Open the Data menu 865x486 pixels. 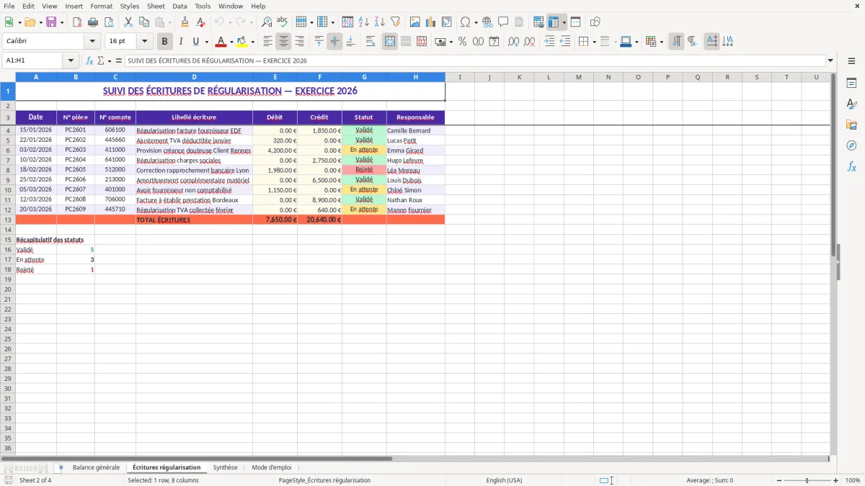tap(179, 6)
